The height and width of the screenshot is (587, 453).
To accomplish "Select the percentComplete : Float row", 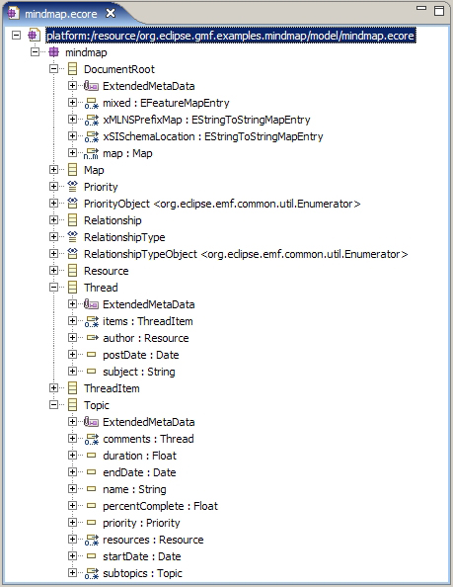I will click(160, 506).
